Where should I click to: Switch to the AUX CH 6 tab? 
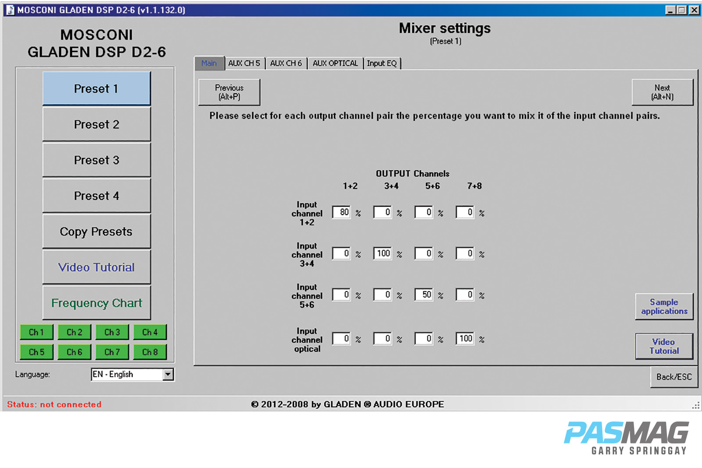286,63
